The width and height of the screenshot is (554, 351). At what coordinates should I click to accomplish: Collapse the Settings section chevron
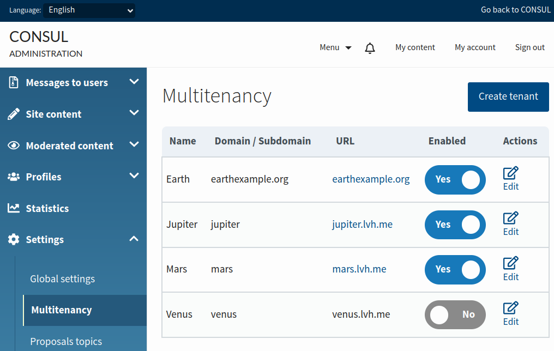click(x=134, y=239)
